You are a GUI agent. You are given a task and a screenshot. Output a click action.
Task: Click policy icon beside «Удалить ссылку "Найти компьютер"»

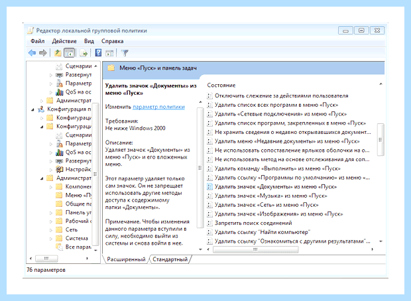click(209, 232)
